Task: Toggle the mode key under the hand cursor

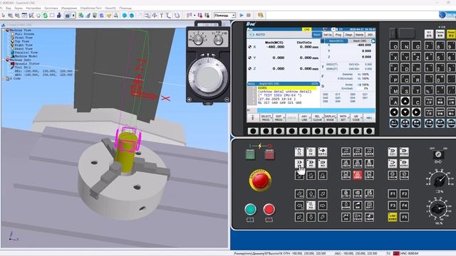Action: coord(299,164)
